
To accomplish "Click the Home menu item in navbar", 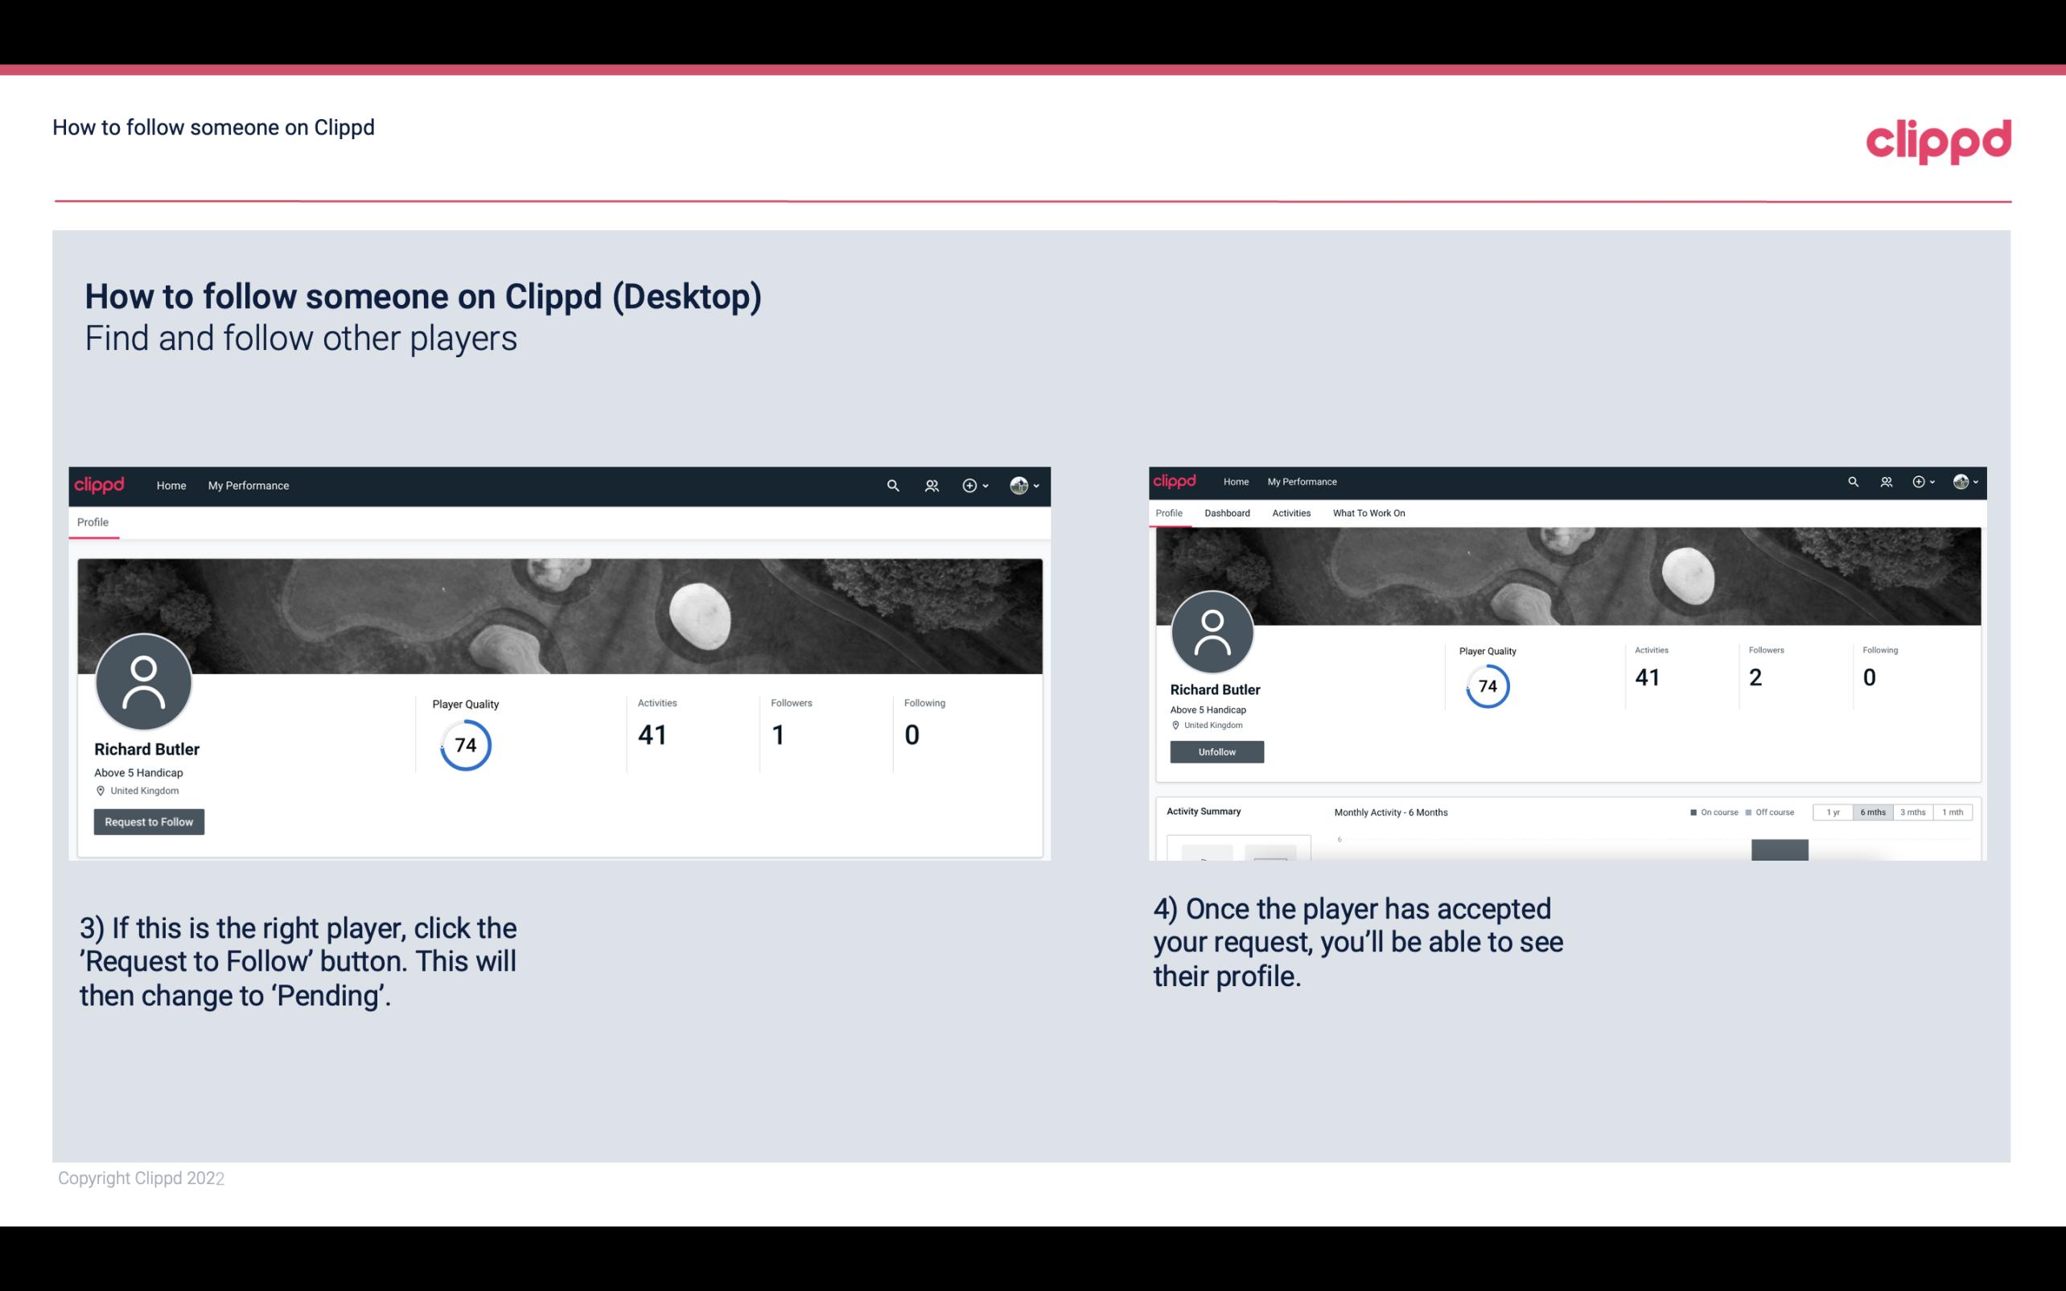I will point(171,485).
